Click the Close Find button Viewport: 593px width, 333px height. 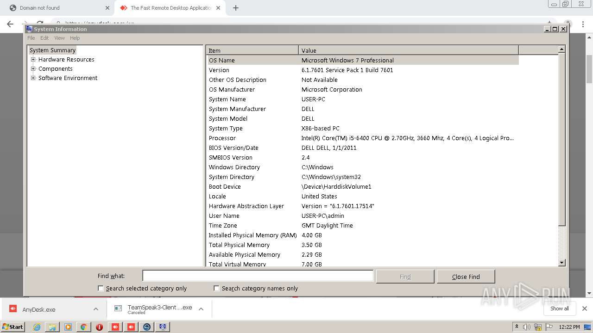[466, 277]
